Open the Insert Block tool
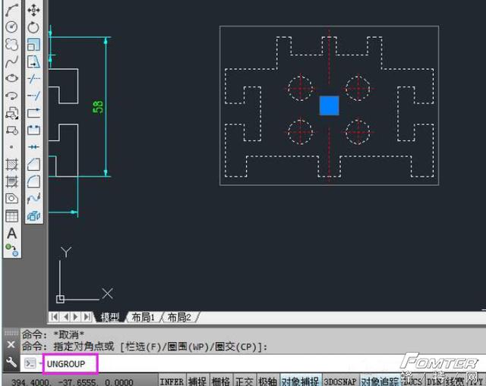The image size is (486, 386). [12, 113]
